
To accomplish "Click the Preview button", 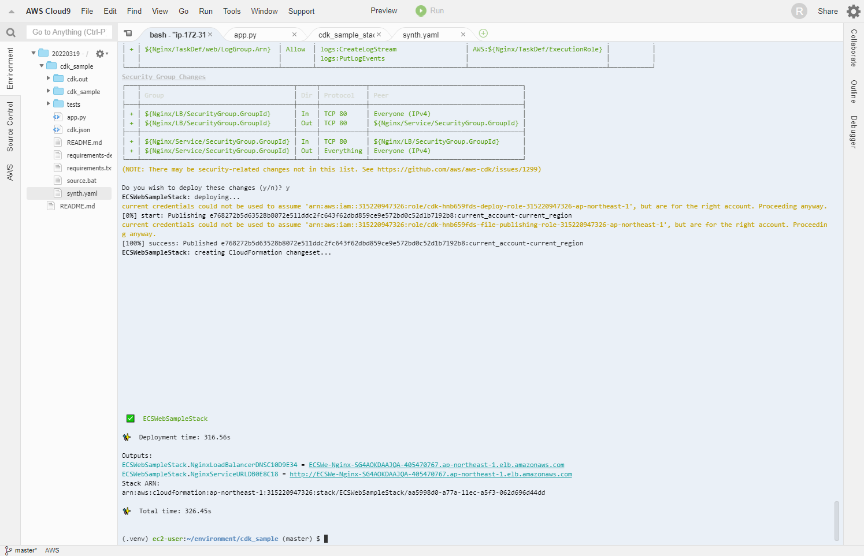I will pyautogui.click(x=384, y=11).
